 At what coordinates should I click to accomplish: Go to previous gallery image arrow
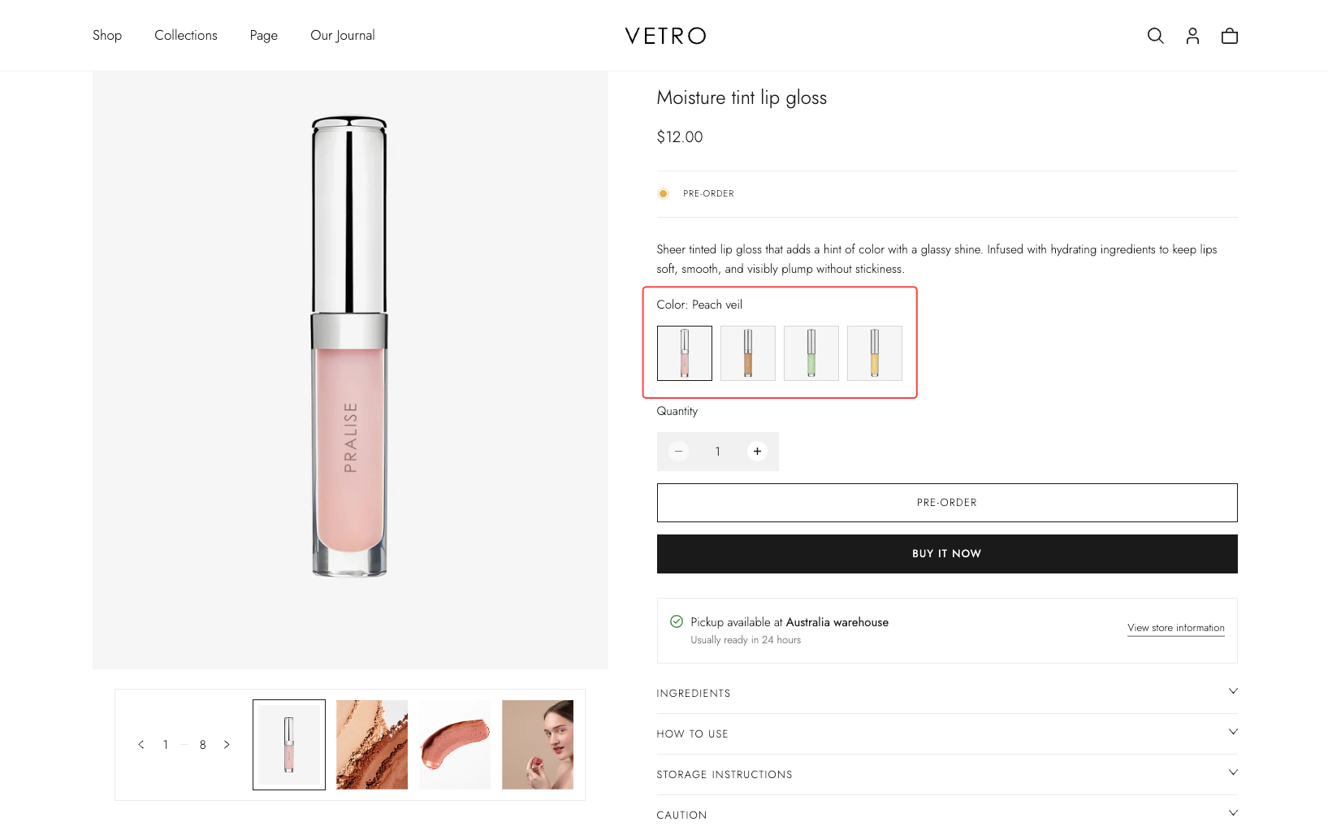point(141,745)
